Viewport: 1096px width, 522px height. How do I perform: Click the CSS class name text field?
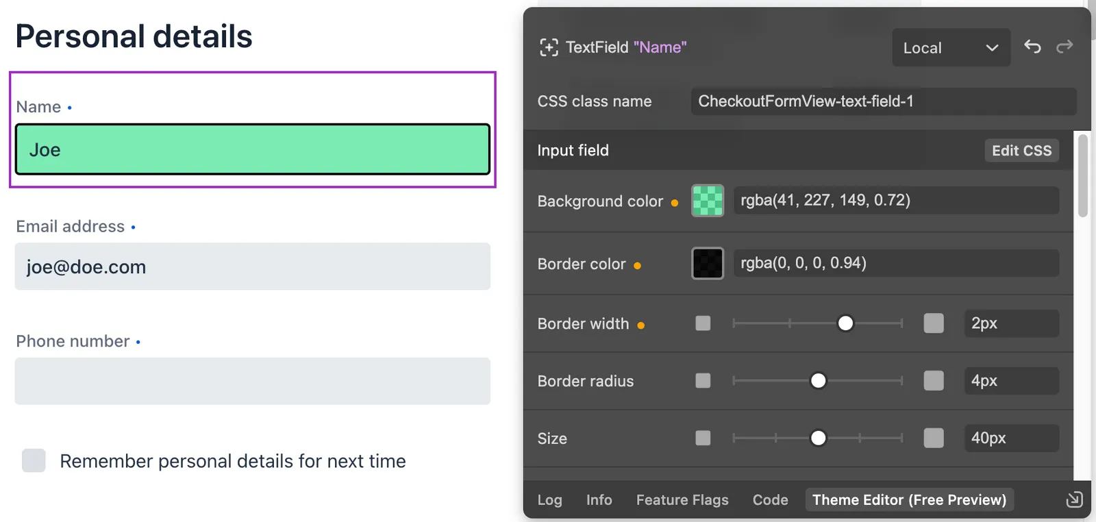click(x=884, y=101)
